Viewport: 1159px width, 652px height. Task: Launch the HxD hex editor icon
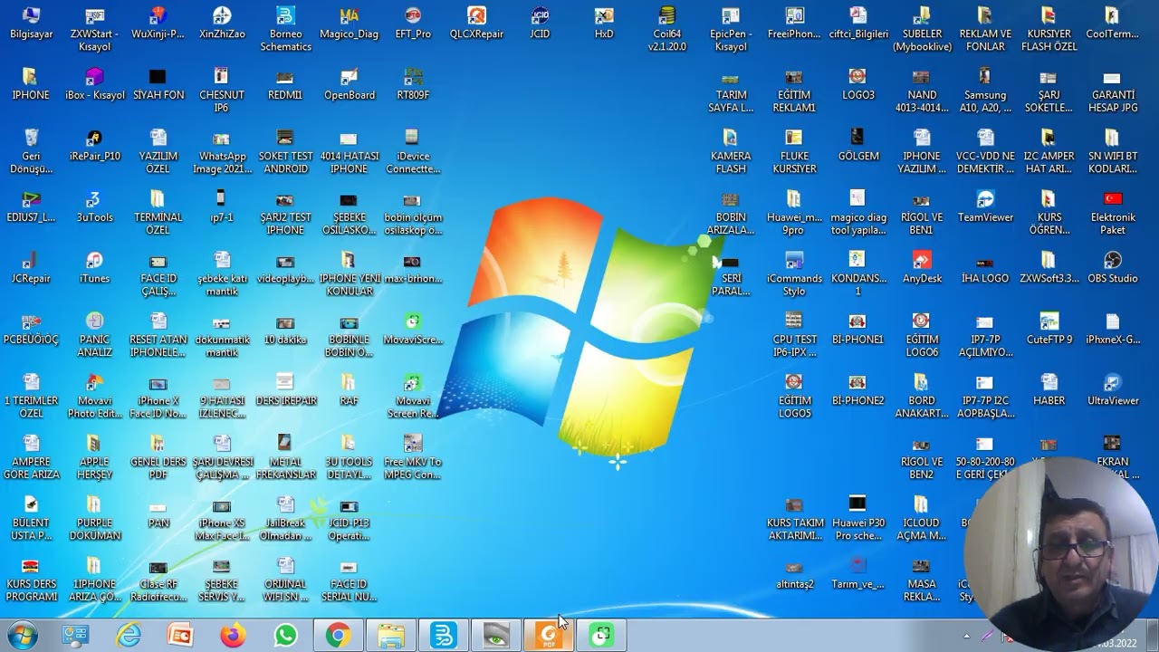point(604,24)
